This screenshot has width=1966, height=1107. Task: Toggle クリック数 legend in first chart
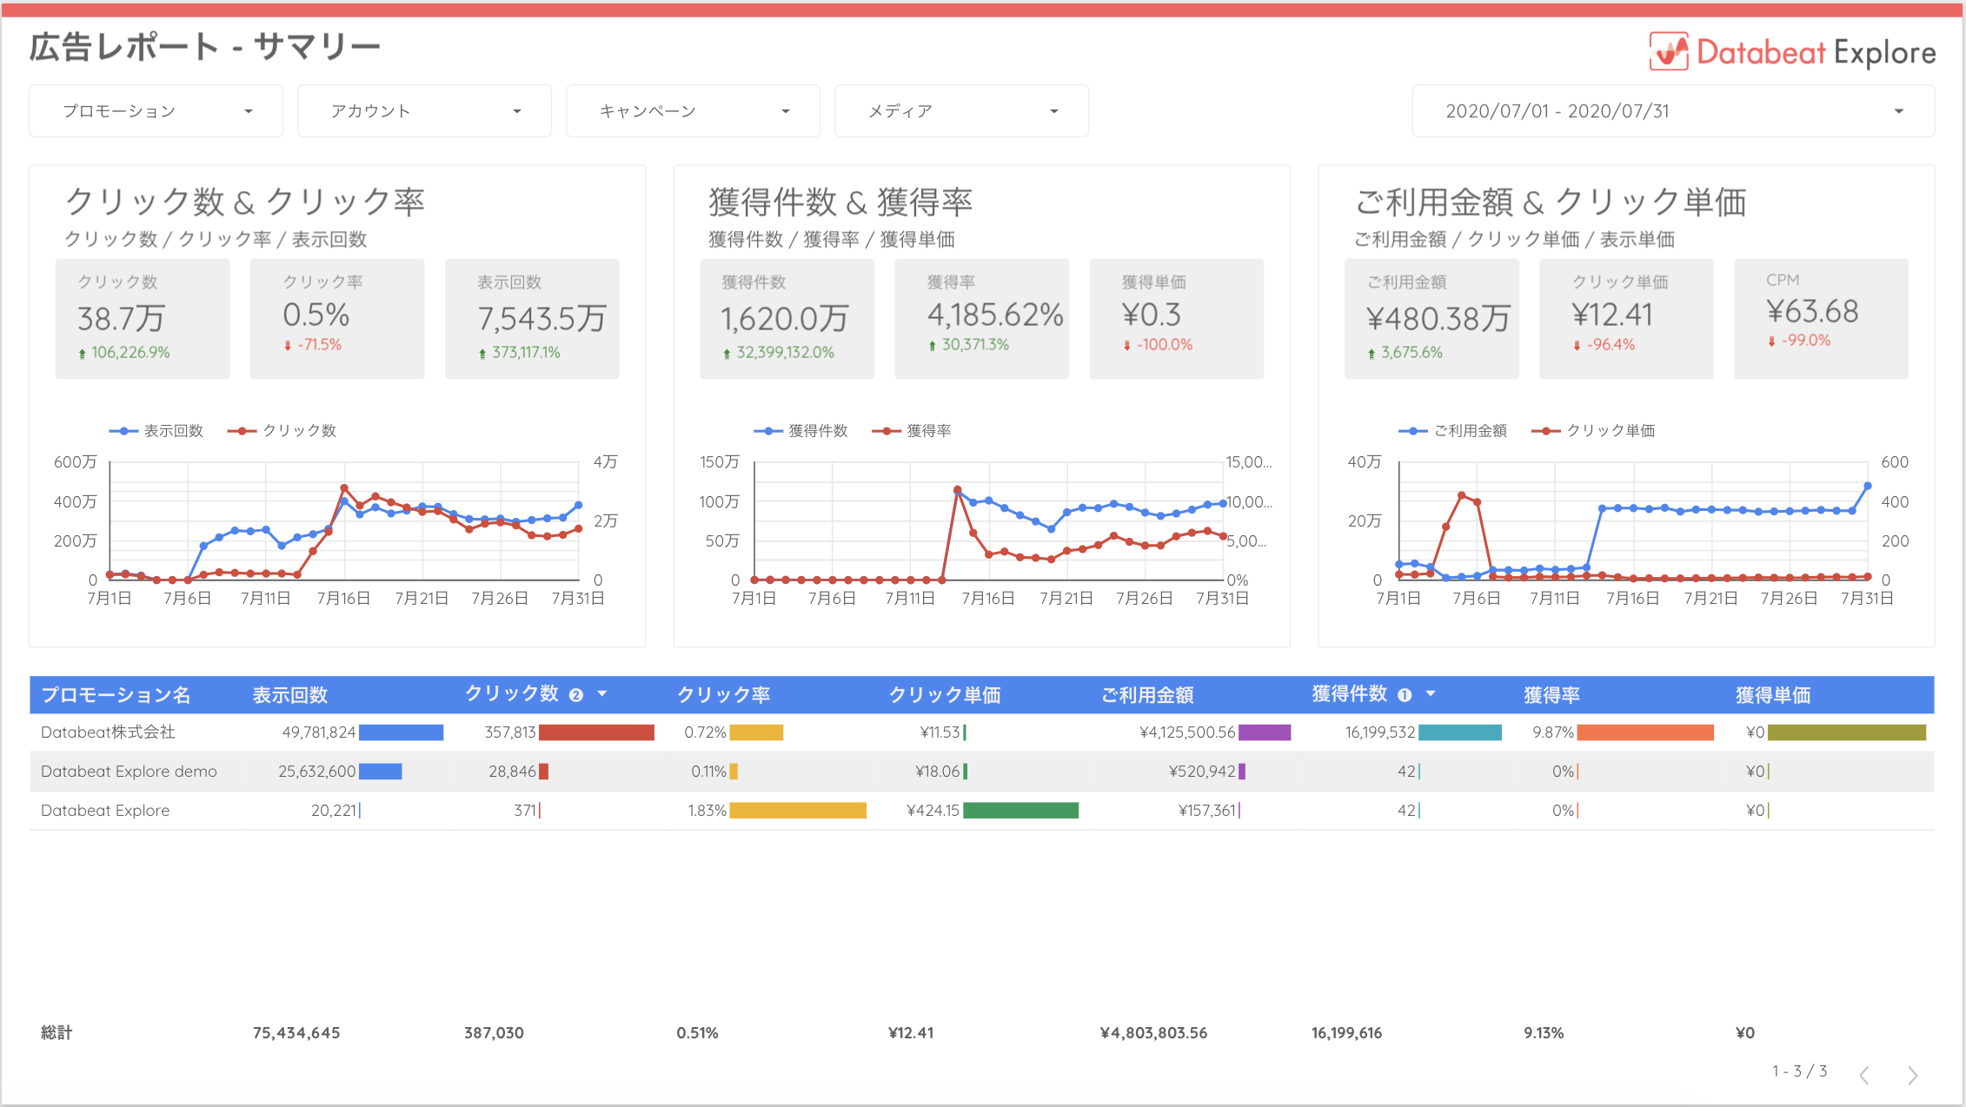coord(282,431)
